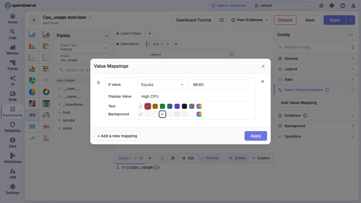Open the Past 15 Minutes time picker

coord(250,20)
